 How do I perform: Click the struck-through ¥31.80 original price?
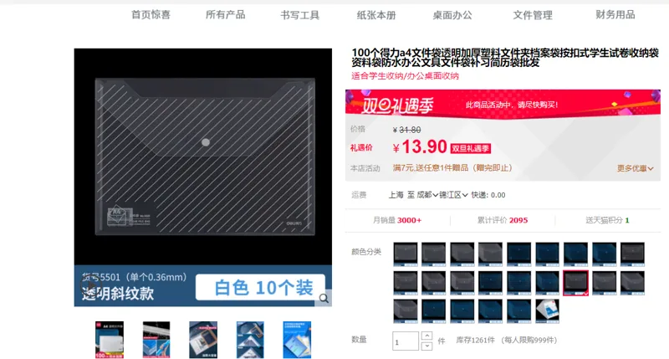click(406, 130)
